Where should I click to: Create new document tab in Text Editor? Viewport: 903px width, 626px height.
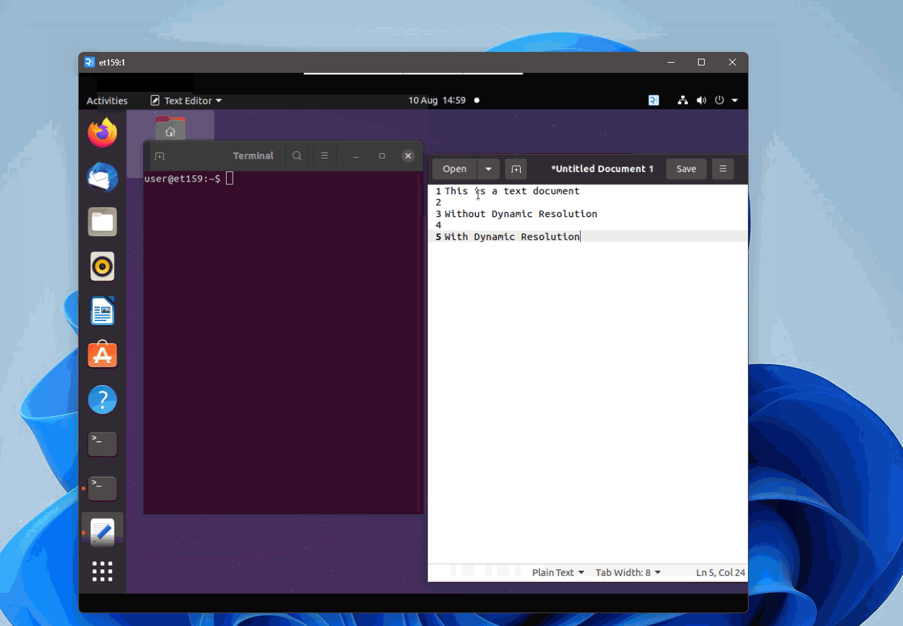tap(516, 169)
